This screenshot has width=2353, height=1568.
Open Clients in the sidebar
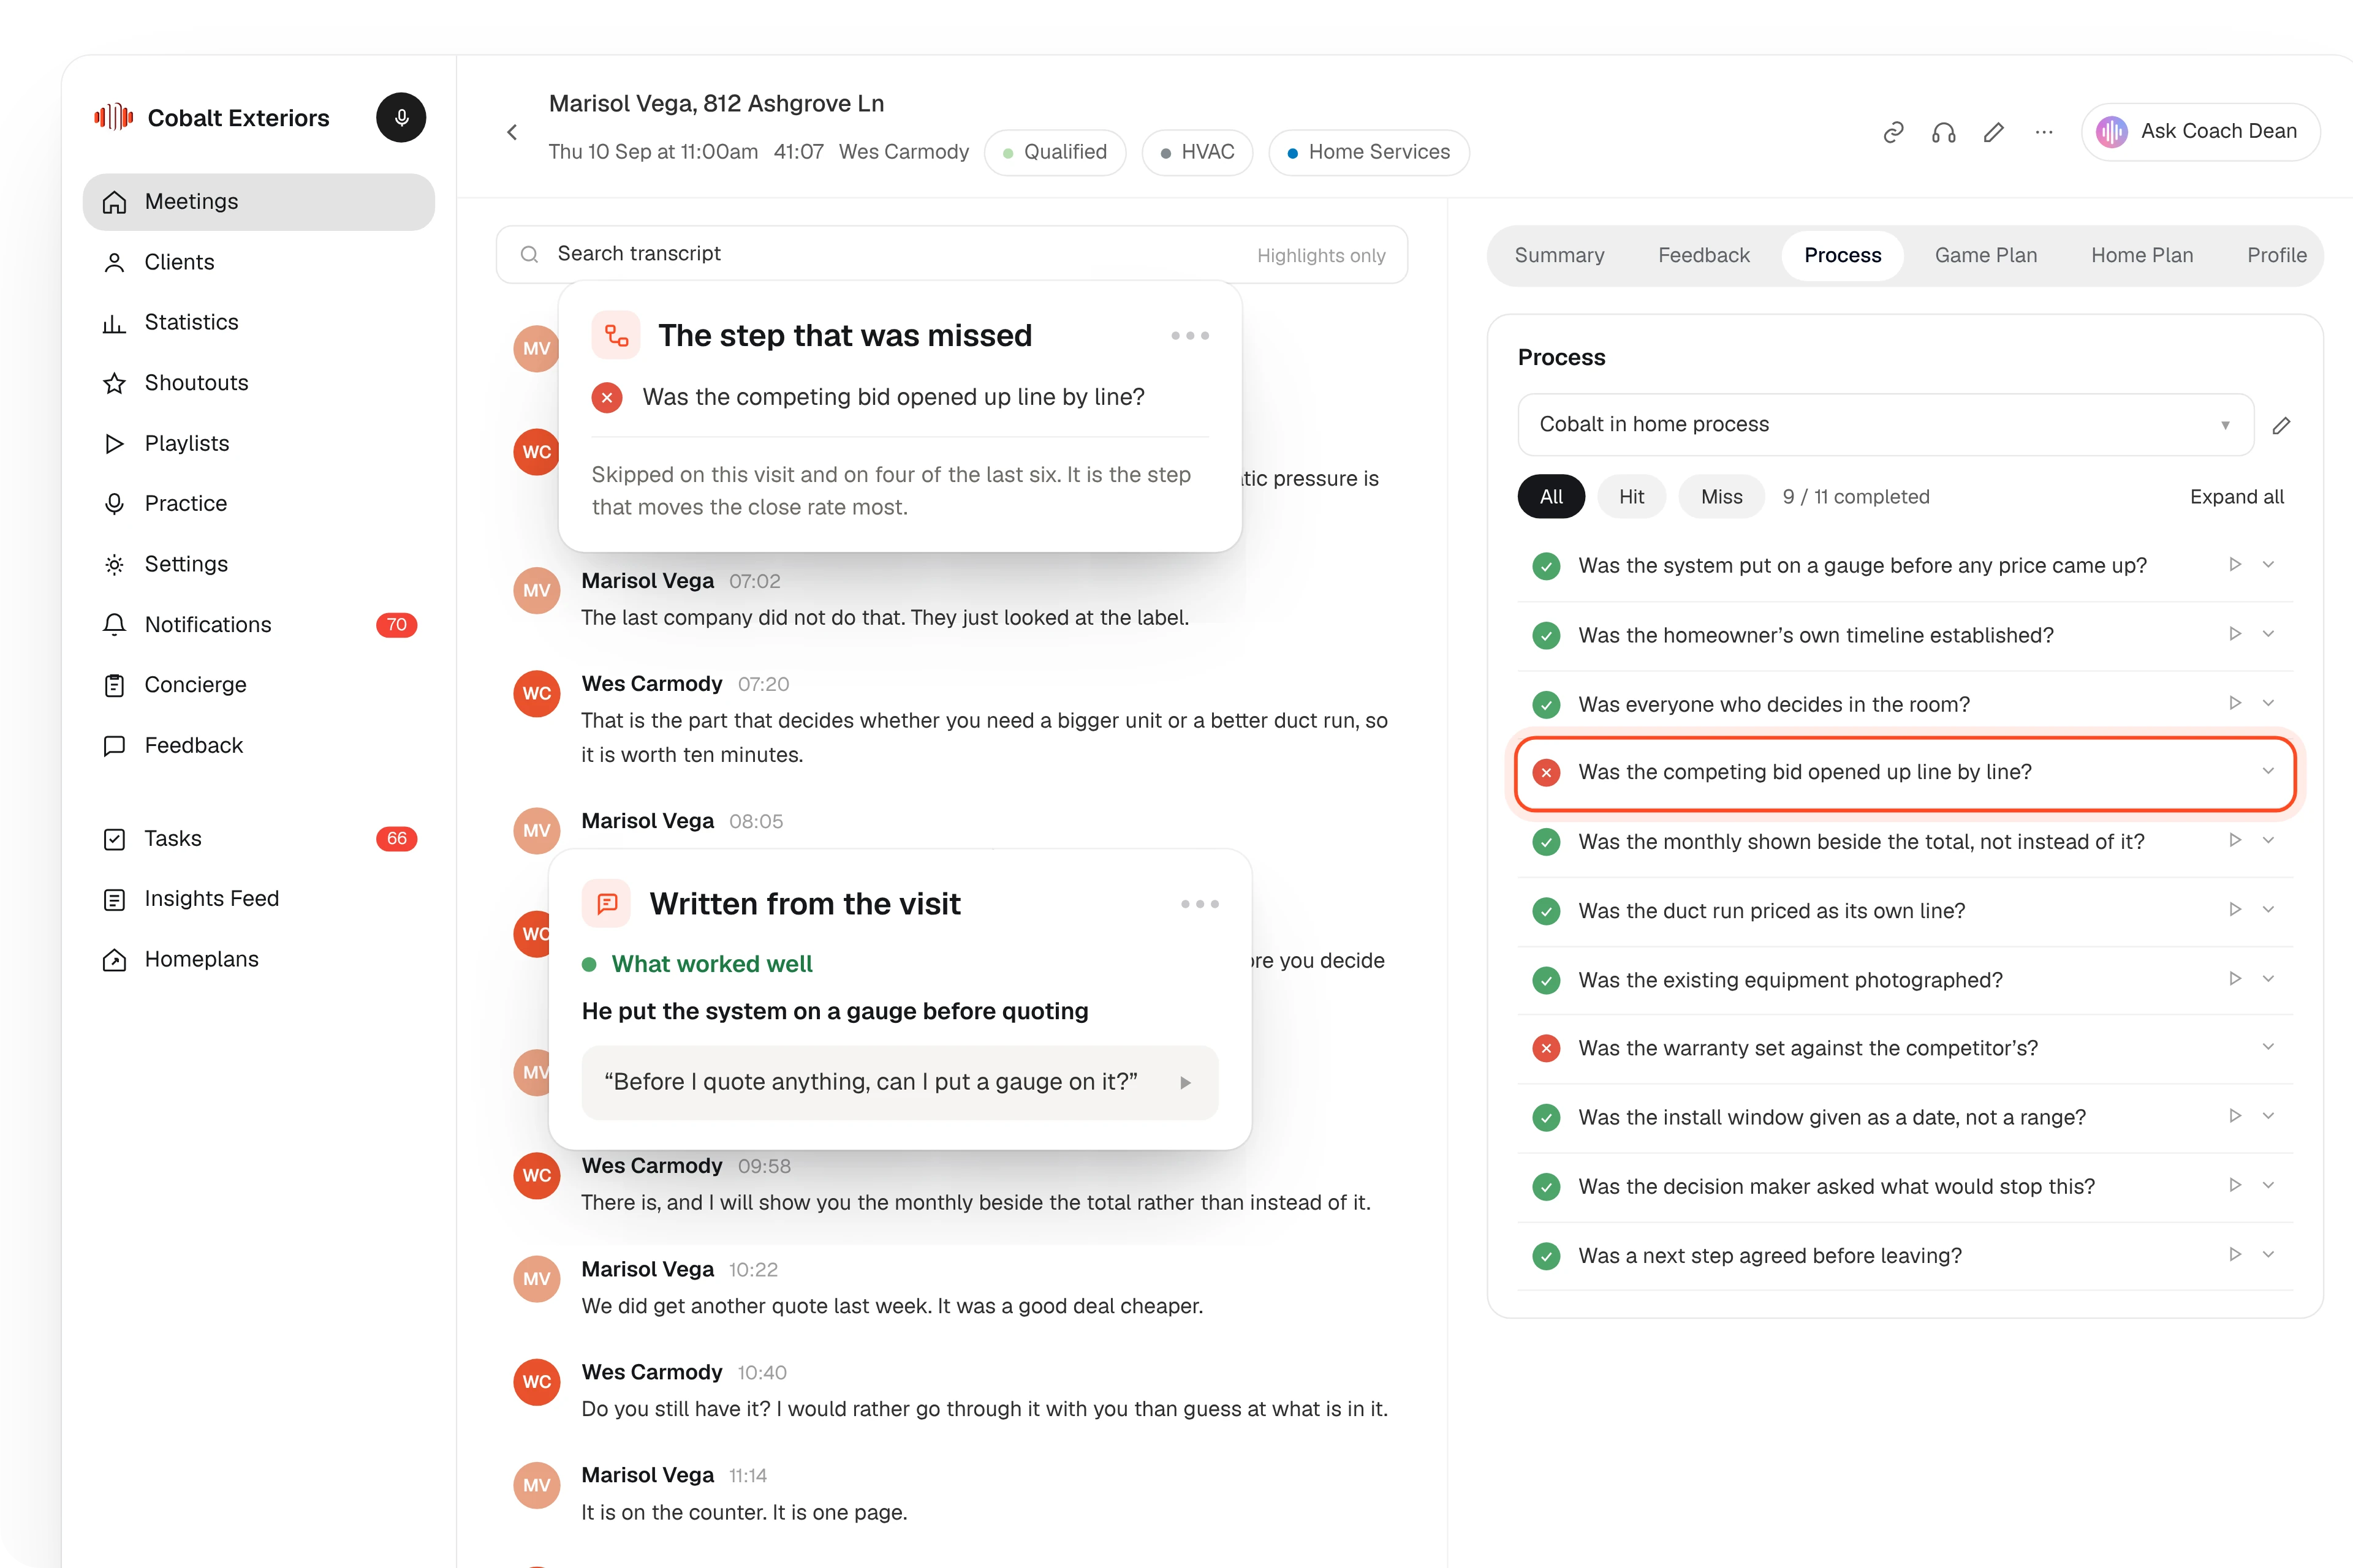click(258, 262)
